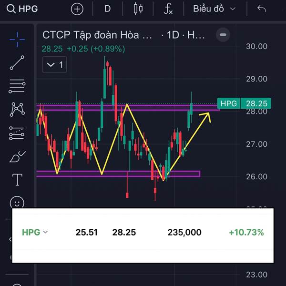Select the crosshair cursor tool
Viewport: 286px width, 286px height.
click(17, 40)
